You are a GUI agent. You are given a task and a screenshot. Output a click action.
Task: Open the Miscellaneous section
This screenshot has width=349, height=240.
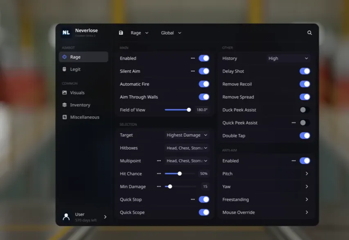point(84,117)
